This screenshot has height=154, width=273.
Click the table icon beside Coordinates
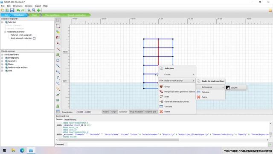click(x=58, y=112)
